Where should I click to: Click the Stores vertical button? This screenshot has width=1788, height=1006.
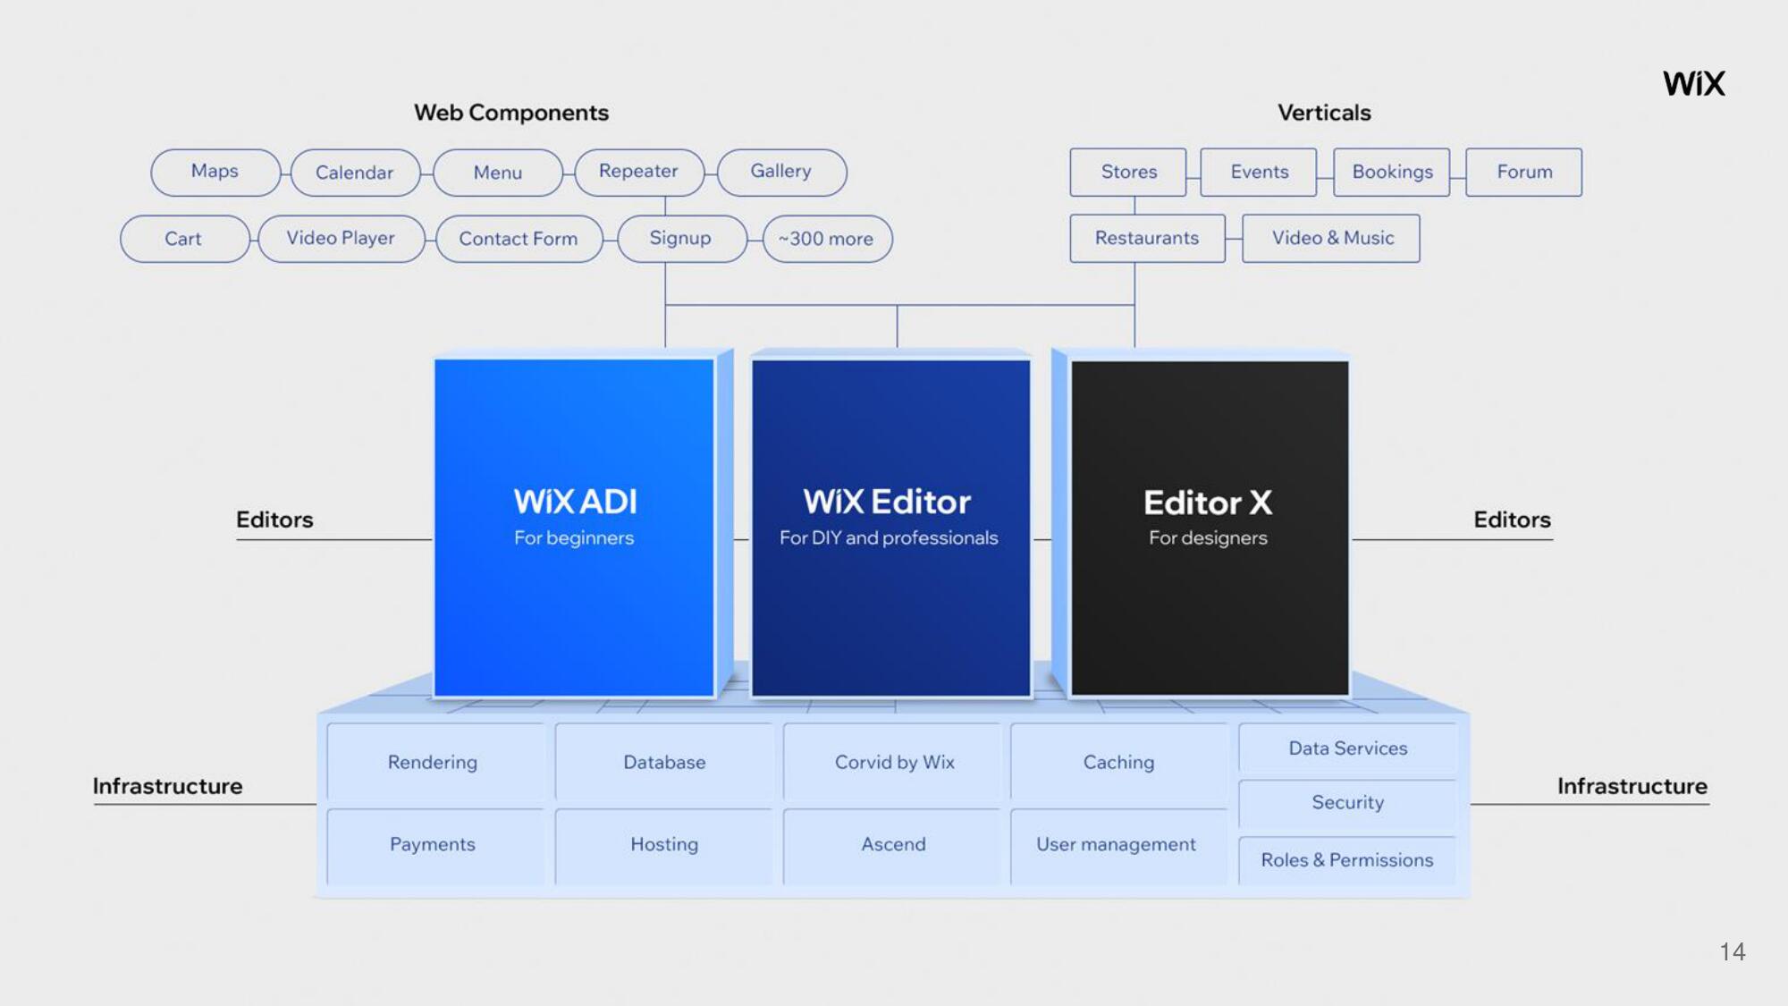pyautogui.click(x=1128, y=171)
